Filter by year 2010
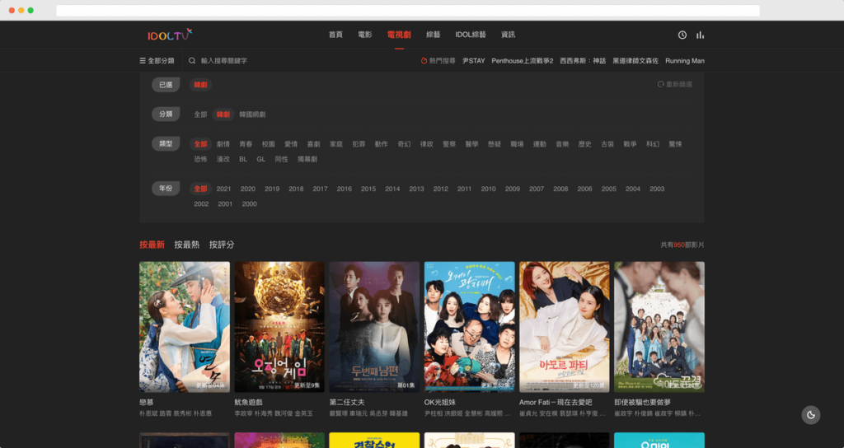Screen dimensions: 844x448 pyautogui.click(x=489, y=189)
